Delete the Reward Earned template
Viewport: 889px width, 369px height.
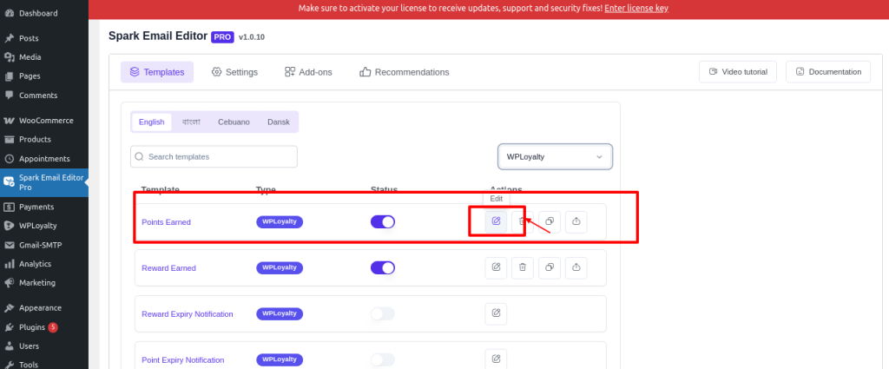523,267
